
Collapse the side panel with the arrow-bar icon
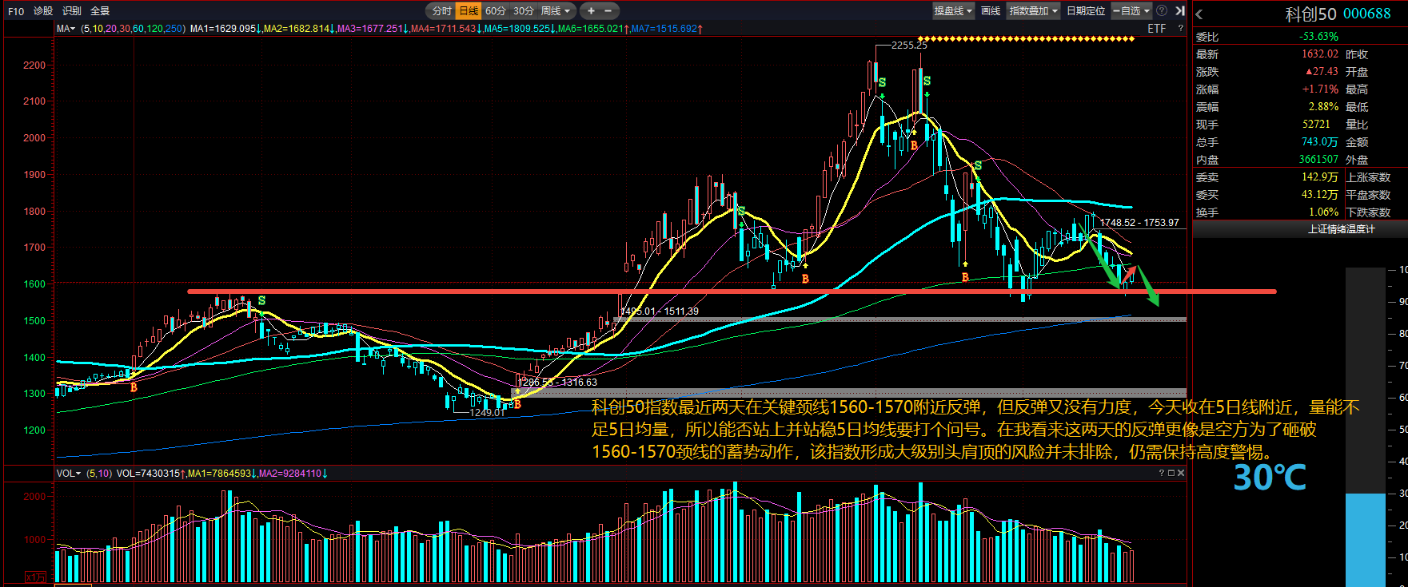click(1179, 11)
